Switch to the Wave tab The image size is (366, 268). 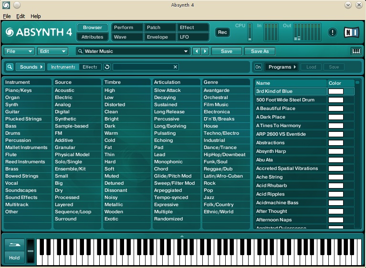tap(127, 37)
